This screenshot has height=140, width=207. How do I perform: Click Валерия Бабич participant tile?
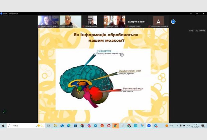click(137, 21)
